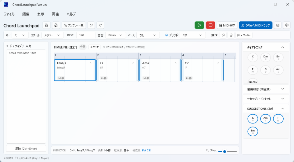Click the save floppy disk icon
The width and height of the screenshot is (294, 162).
(47, 25)
